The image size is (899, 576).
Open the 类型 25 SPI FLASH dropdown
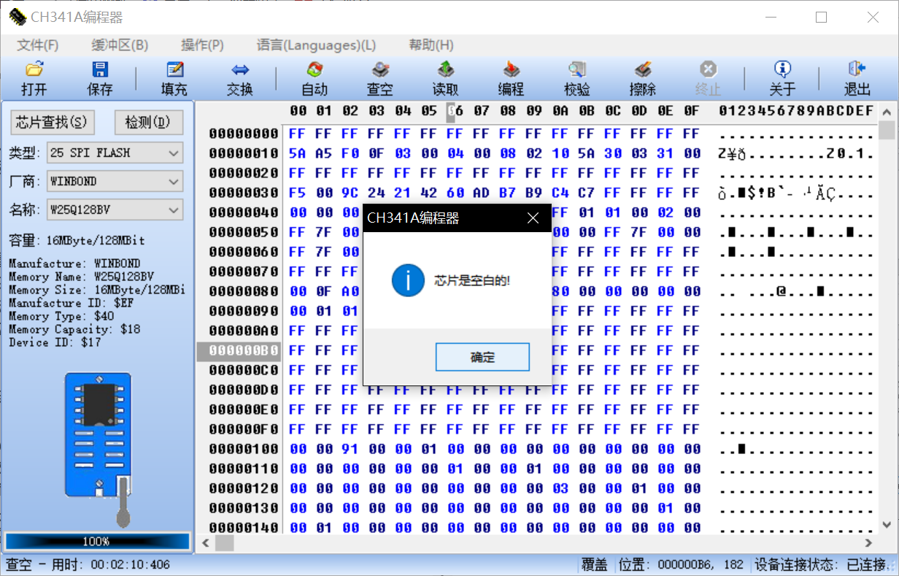point(115,153)
